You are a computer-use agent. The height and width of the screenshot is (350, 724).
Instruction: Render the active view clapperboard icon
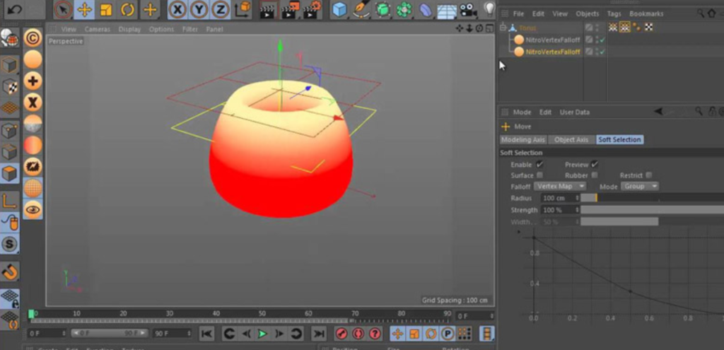(268, 10)
